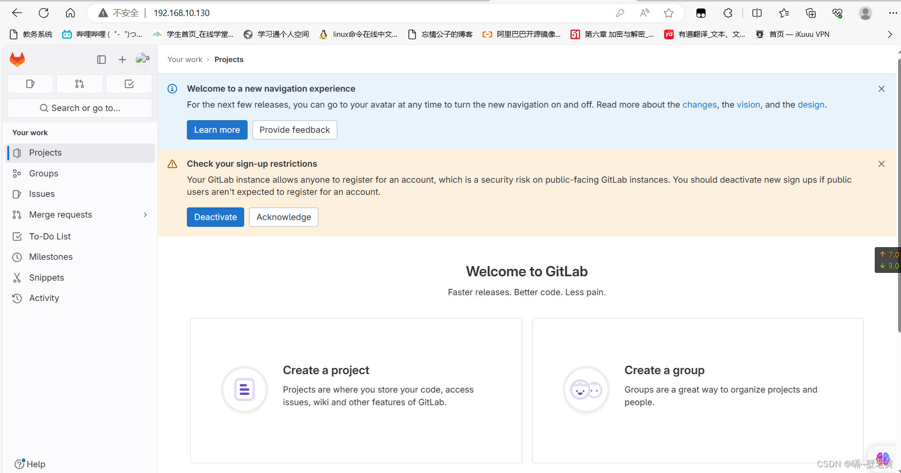The width and height of the screenshot is (901, 473).
Task: Open to-do items shortcut icon
Action: pos(129,84)
